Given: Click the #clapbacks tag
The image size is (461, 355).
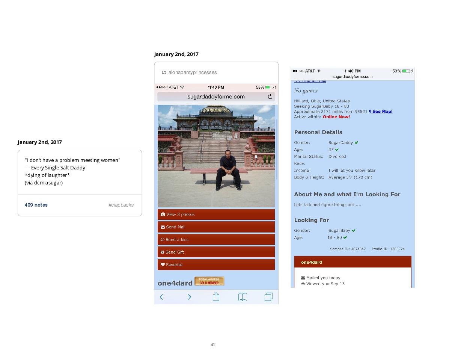Looking at the screenshot, I should (x=121, y=205).
